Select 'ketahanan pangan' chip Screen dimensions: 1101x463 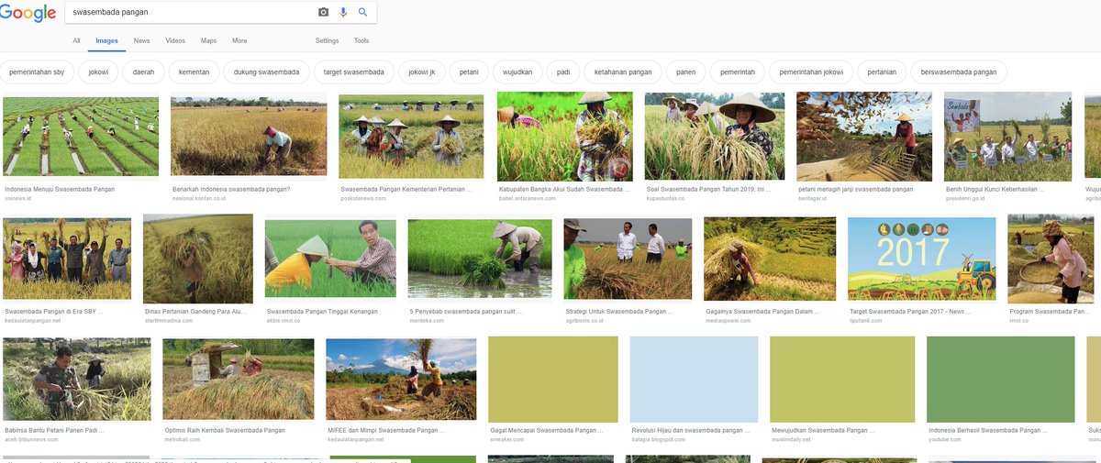(623, 72)
